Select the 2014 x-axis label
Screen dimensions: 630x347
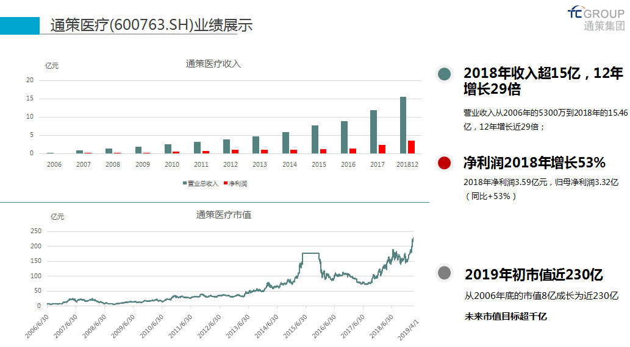(290, 164)
